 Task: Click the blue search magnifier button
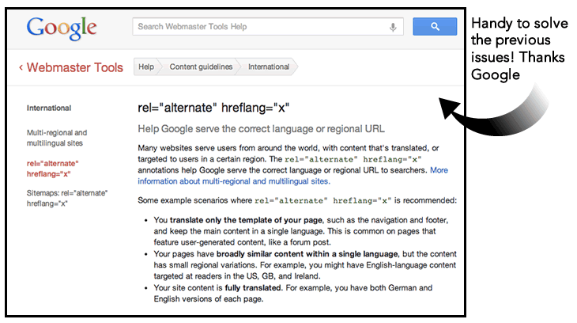point(435,27)
